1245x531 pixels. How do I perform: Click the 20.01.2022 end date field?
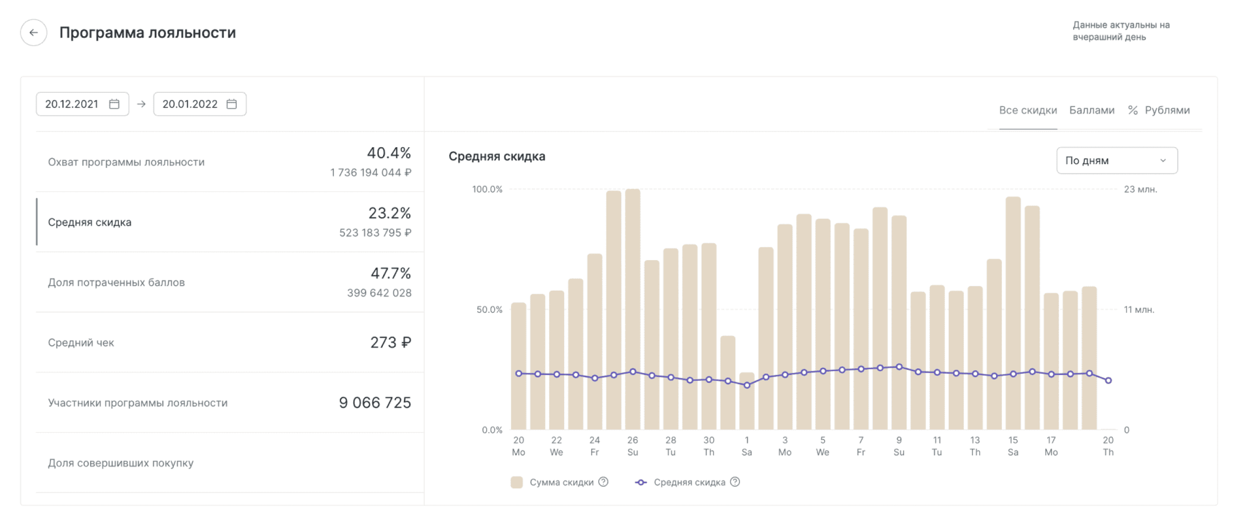click(190, 104)
